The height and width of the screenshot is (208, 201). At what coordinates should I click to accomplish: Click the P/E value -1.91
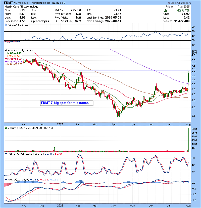pos(118,10)
